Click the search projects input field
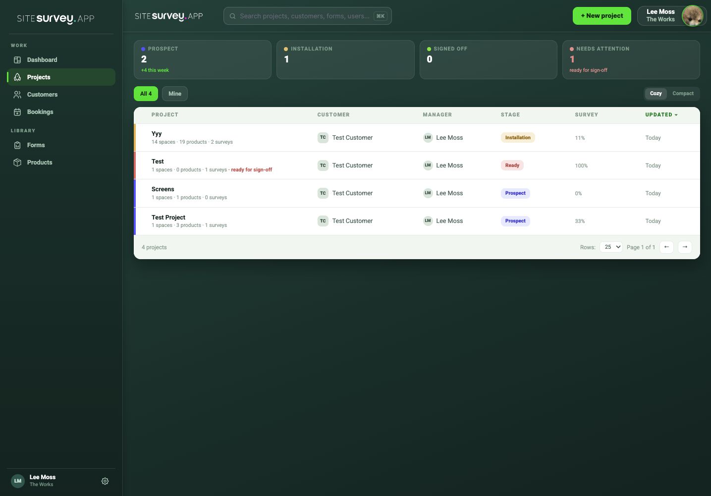 pos(307,16)
